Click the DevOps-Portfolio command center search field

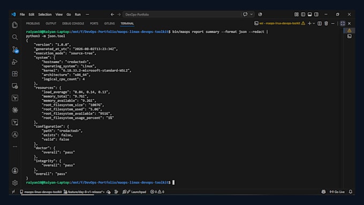(181, 14)
